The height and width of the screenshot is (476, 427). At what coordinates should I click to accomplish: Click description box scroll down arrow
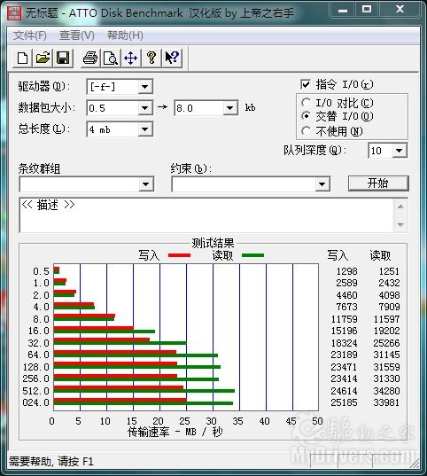(x=400, y=224)
